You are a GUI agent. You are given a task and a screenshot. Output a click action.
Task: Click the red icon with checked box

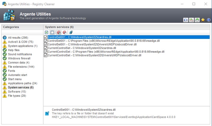[x=59, y=32]
